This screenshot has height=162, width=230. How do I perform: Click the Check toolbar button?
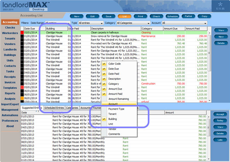(156, 16)
